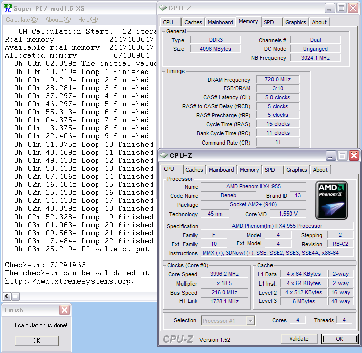
Task: Click the left scroll arrow in Super PI
Action: [x=7, y=296]
